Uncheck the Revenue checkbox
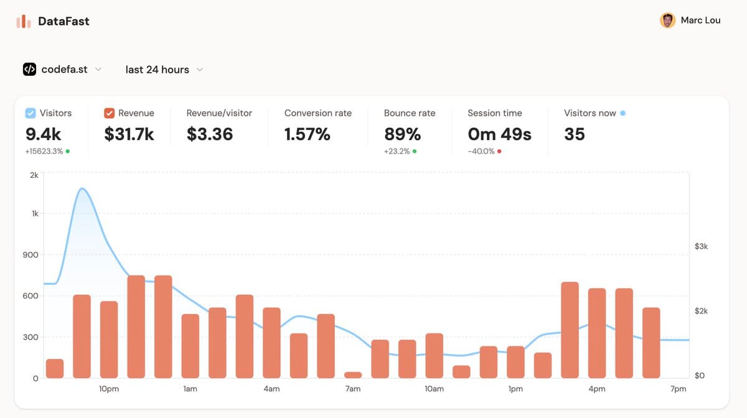The image size is (747, 418). [x=109, y=113]
